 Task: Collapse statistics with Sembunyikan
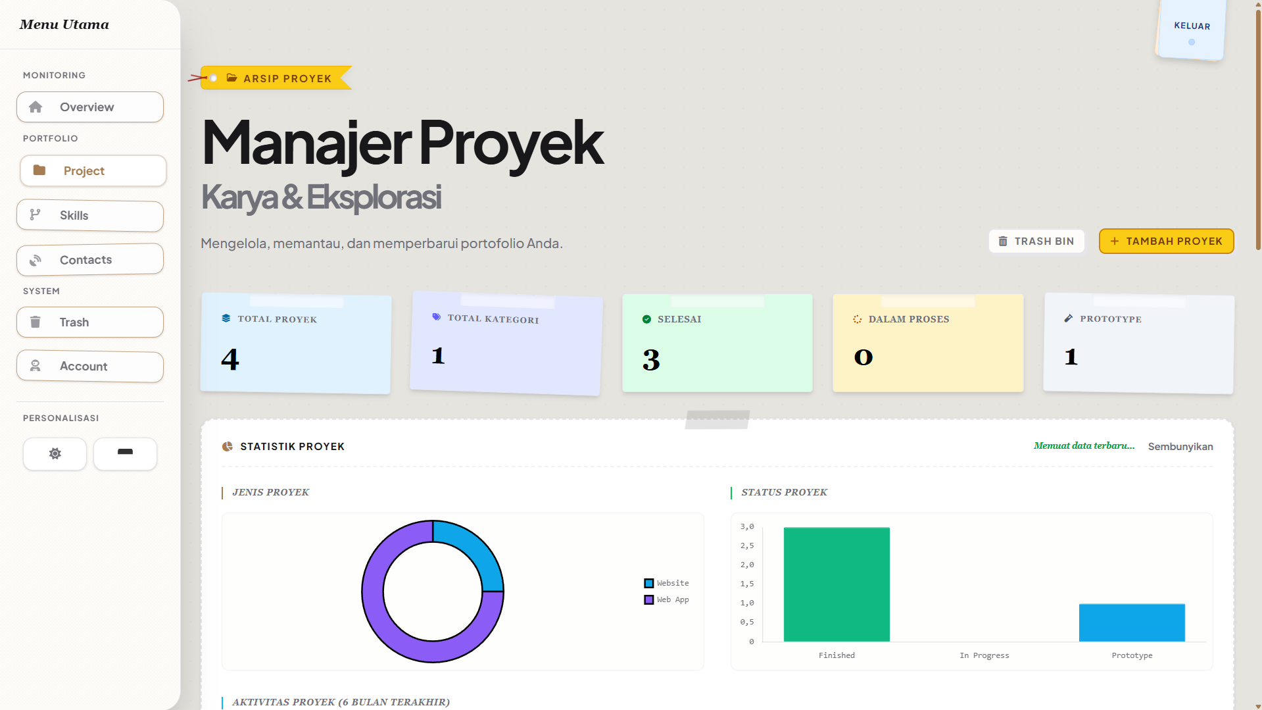[x=1180, y=446]
